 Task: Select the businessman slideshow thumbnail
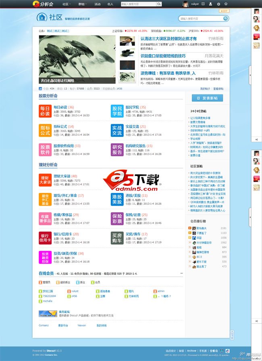(127, 41)
